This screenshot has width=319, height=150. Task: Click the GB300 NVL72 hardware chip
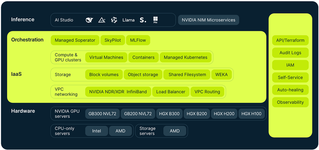(102, 114)
